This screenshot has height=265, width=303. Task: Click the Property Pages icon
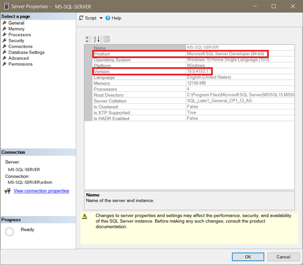tap(106, 39)
